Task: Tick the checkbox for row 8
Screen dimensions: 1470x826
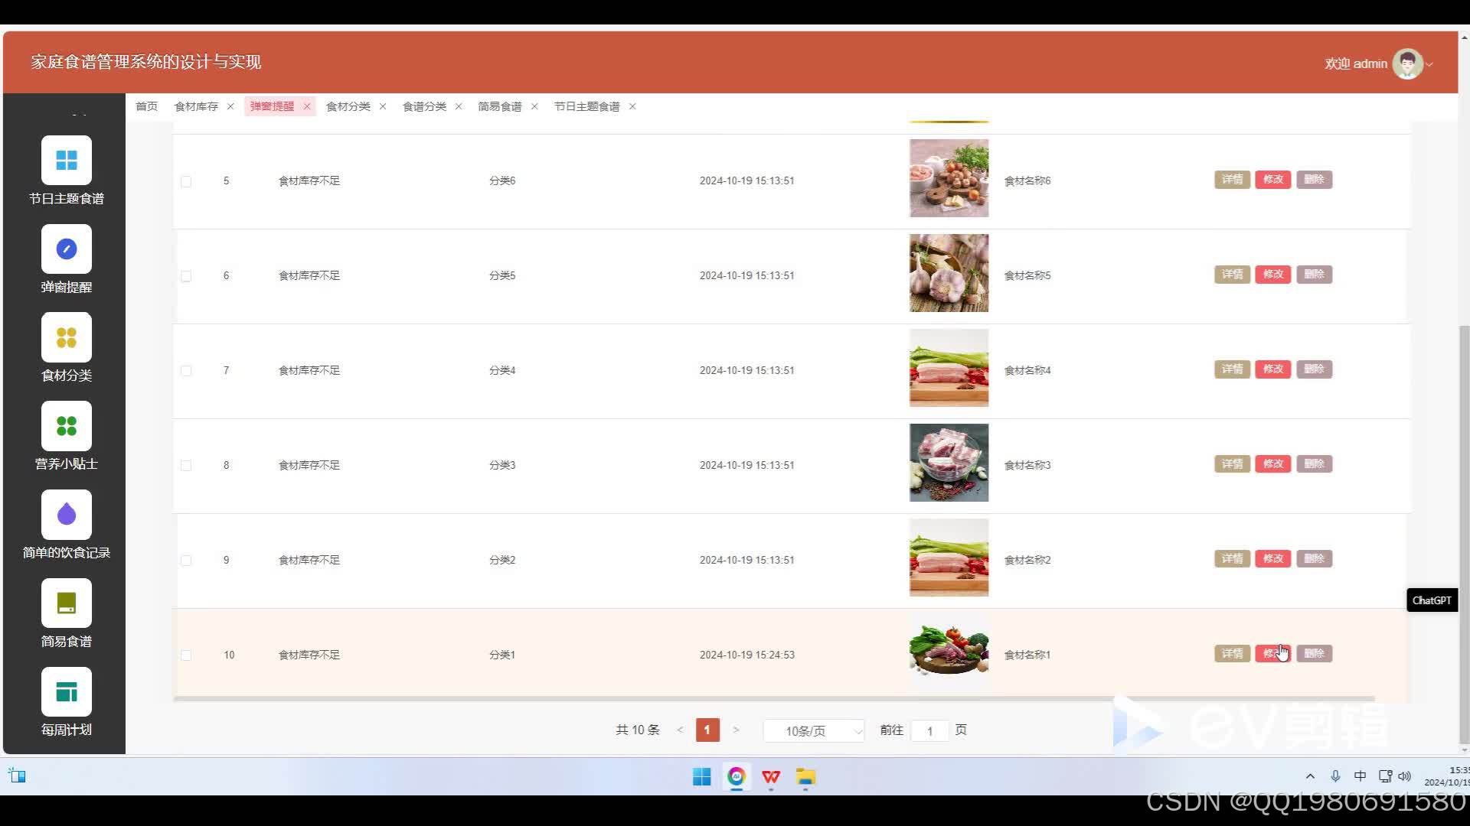Action: 186,466
